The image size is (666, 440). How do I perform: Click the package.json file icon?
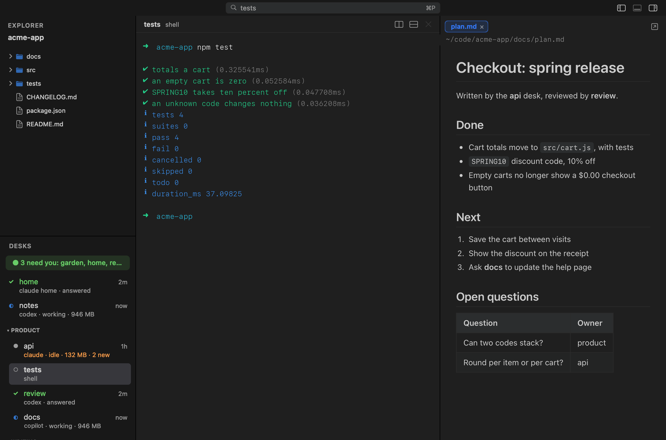click(19, 111)
